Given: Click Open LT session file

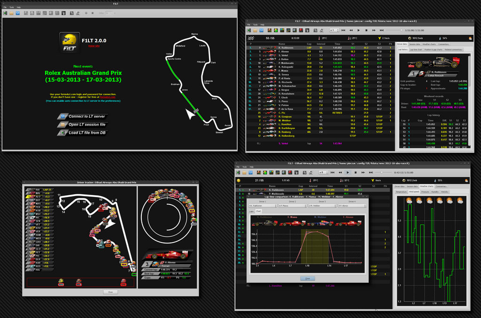Looking at the screenshot, I should coord(83,124).
